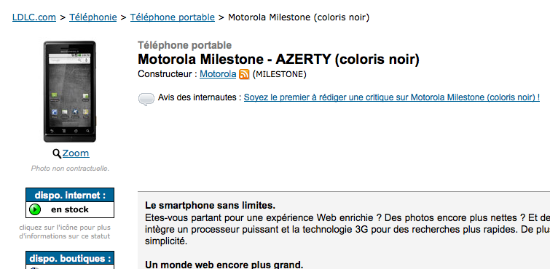This screenshot has height=269, width=550.
Task: Click the 'dispo. boutiques' header box
Action: pyautogui.click(x=70, y=258)
